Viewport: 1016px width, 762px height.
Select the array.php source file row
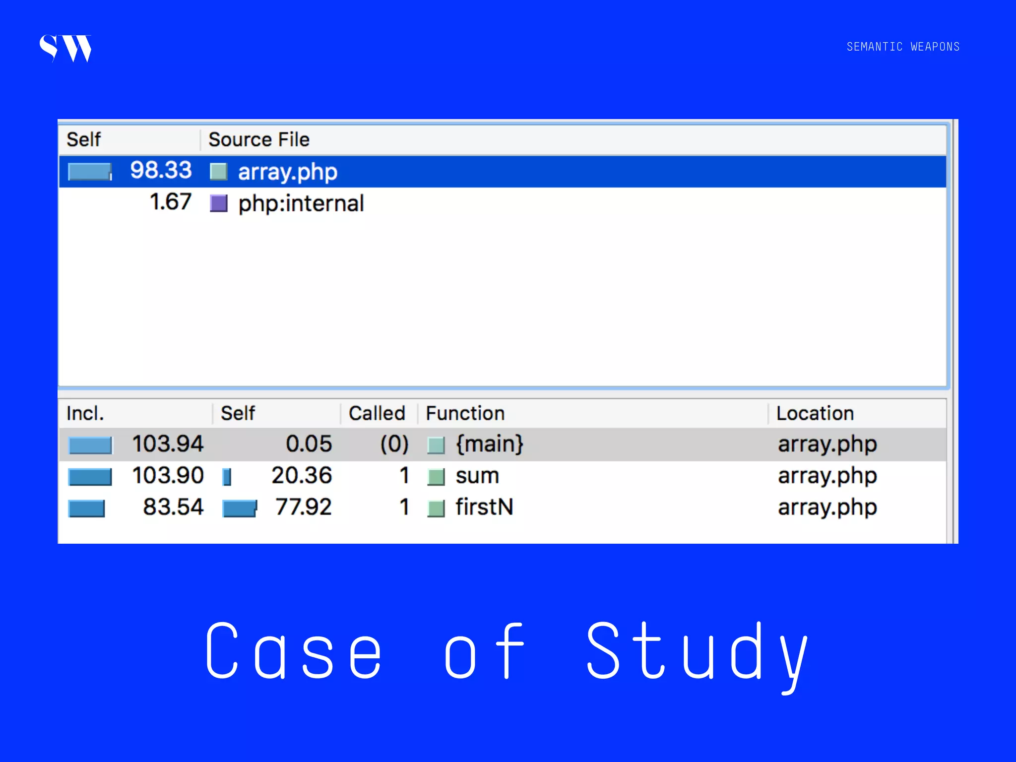point(502,172)
